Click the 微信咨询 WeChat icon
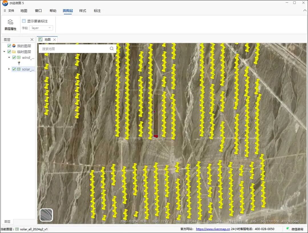 288,229
